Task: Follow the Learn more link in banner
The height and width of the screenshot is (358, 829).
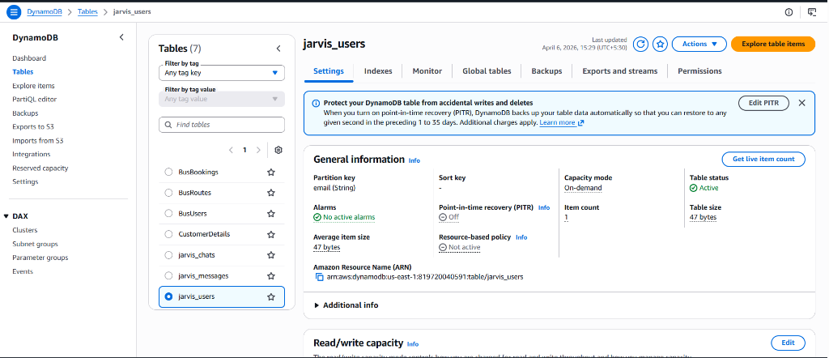Action: tap(562, 122)
